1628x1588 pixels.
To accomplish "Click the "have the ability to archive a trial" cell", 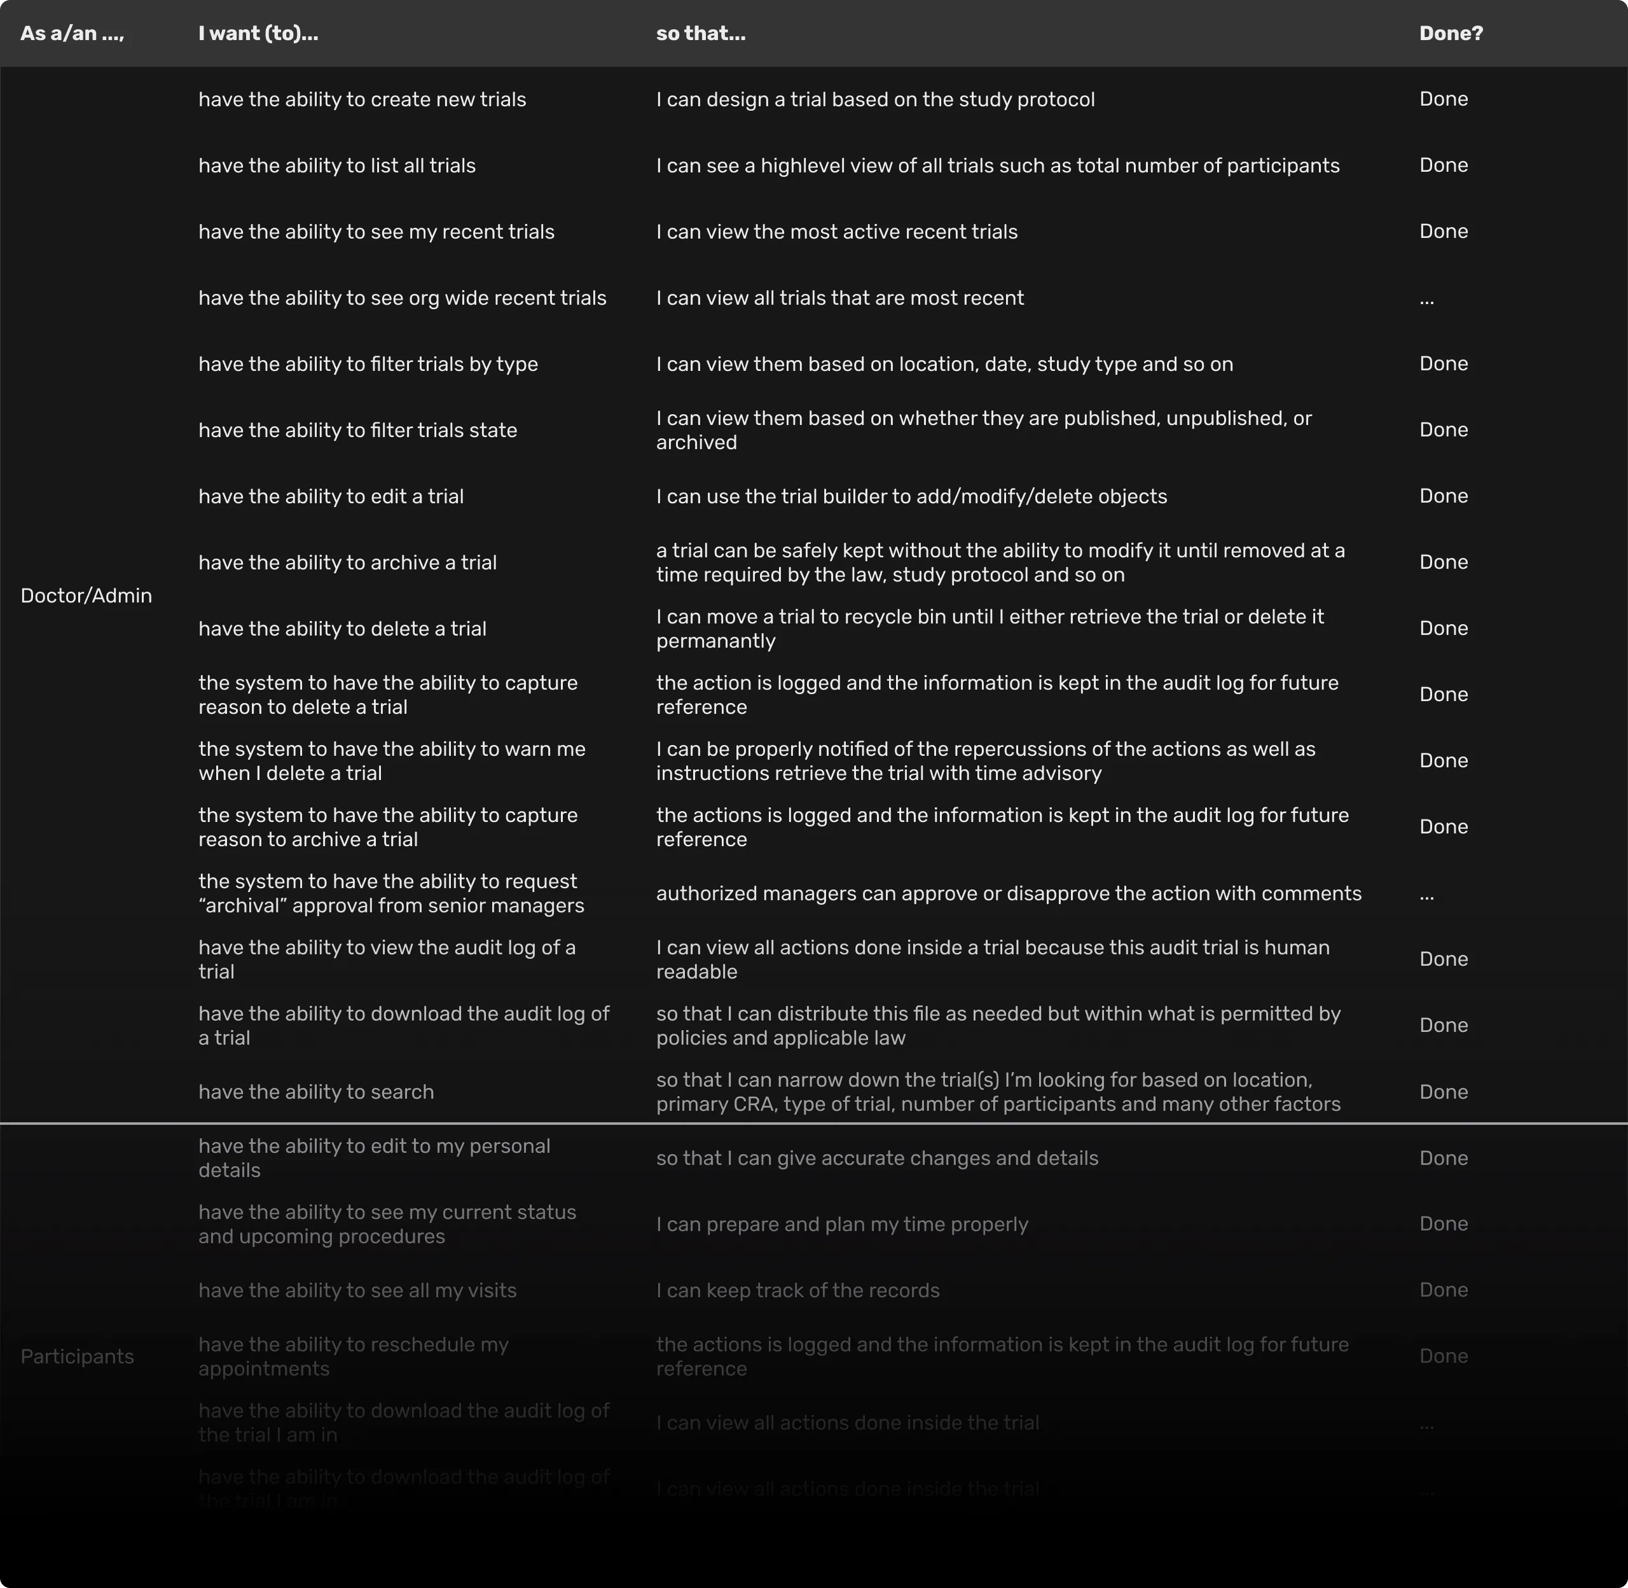I will click(348, 562).
